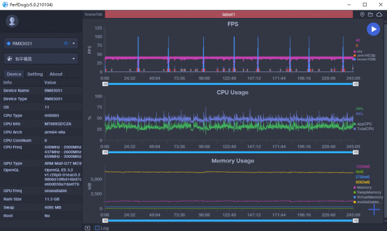387x231 pixels.
Task: Toggle the FPS legend entry
Action: (x=358, y=52)
